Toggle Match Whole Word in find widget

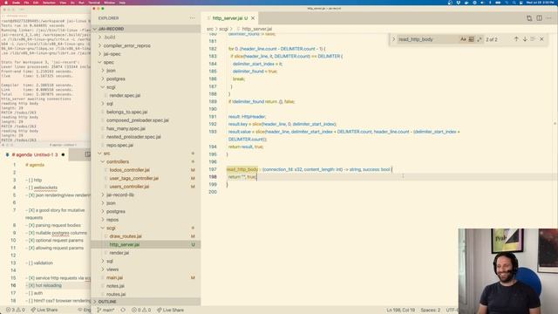point(471,39)
